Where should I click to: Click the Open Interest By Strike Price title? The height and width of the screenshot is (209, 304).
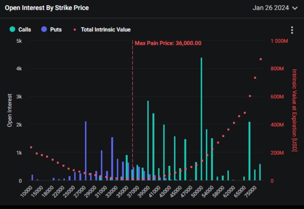[x=47, y=8]
